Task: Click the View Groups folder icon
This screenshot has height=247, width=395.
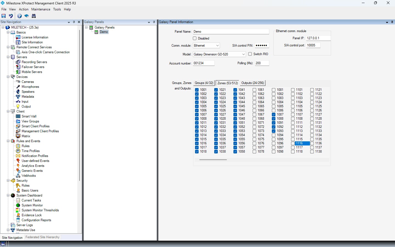Action: pos(18,121)
